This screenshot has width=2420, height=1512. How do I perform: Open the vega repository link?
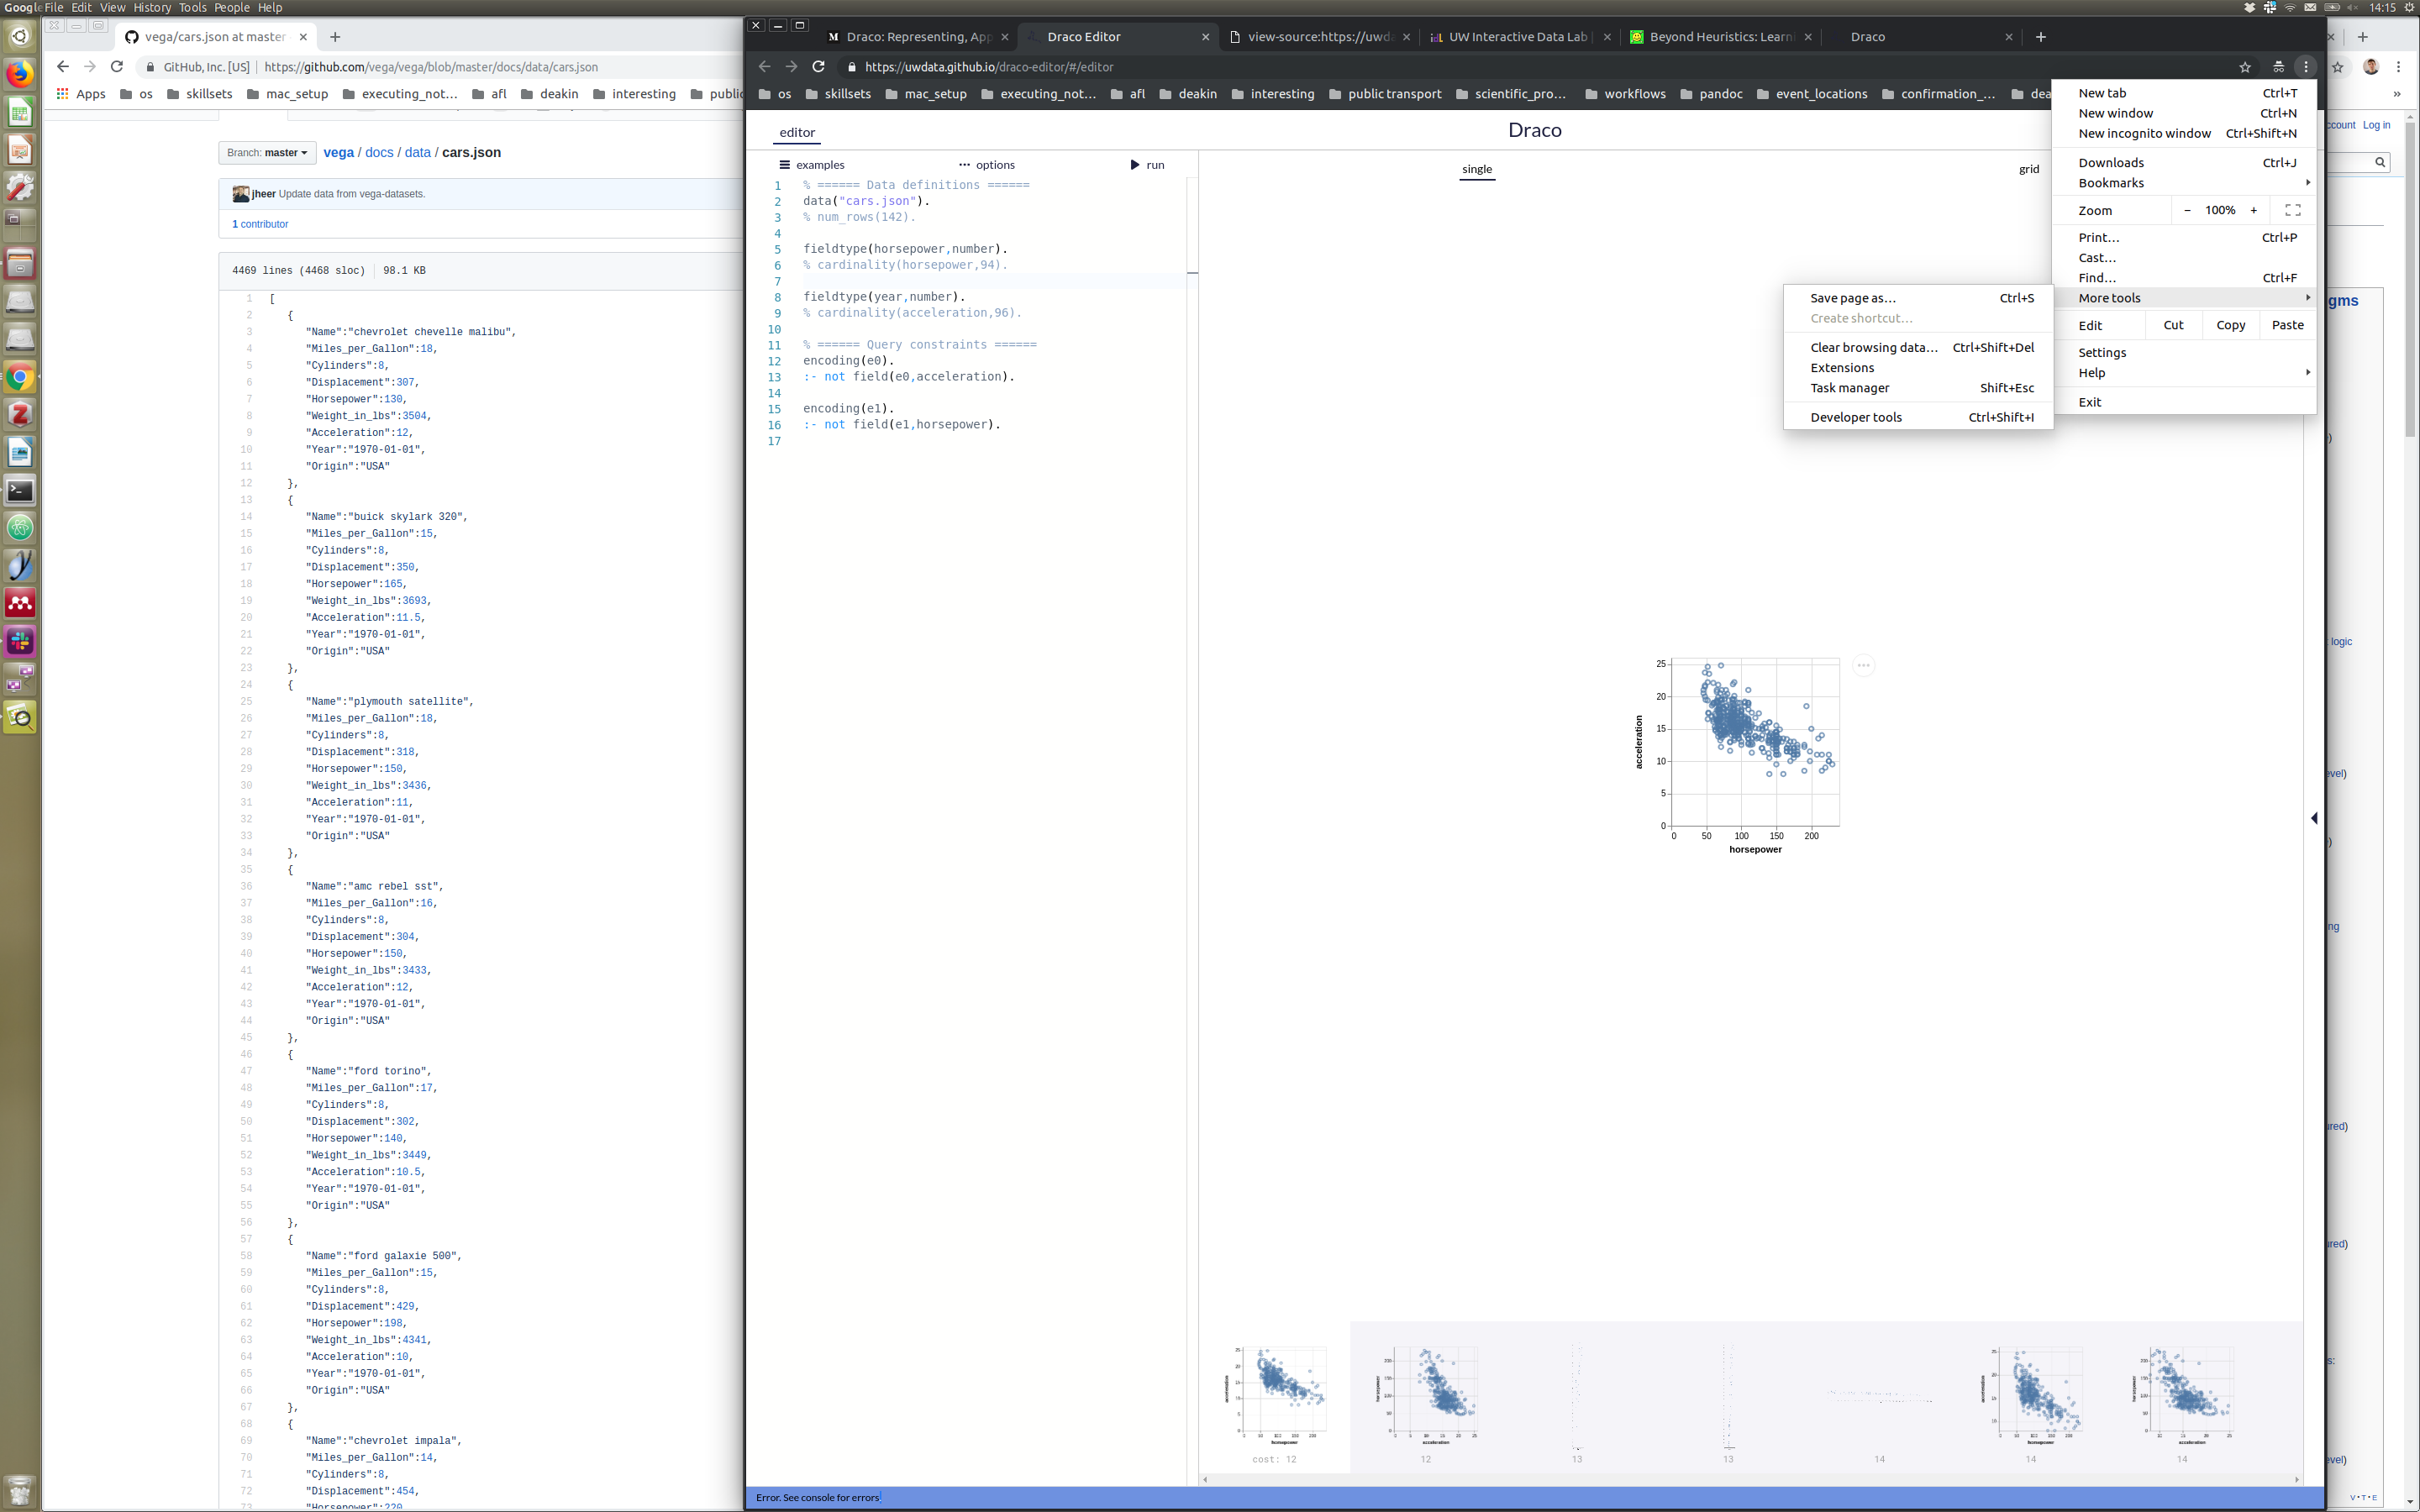pyautogui.click(x=338, y=153)
